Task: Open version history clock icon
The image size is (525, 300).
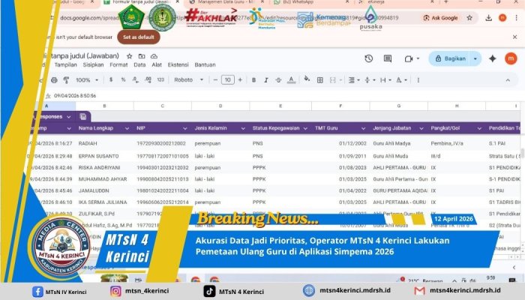Action: pos(369,58)
